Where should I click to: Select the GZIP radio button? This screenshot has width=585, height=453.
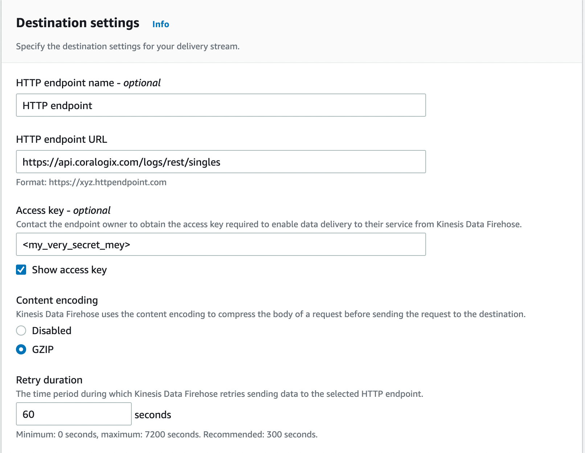click(x=21, y=349)
